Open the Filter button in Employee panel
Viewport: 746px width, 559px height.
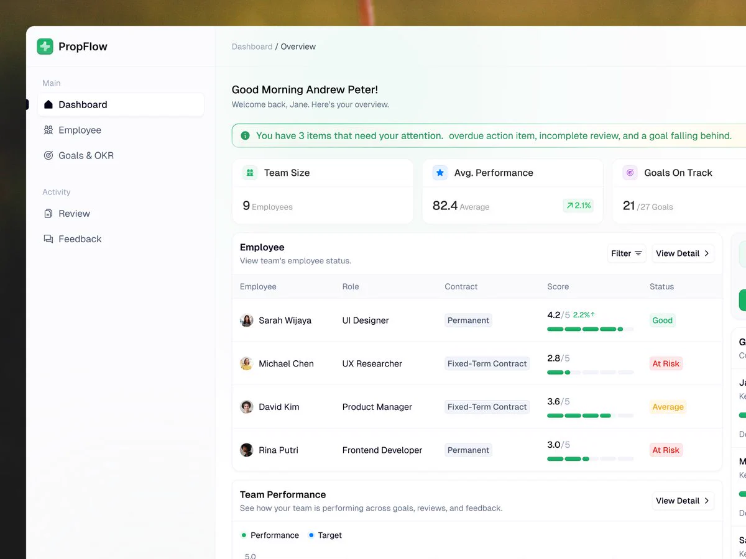coord(627,253)
